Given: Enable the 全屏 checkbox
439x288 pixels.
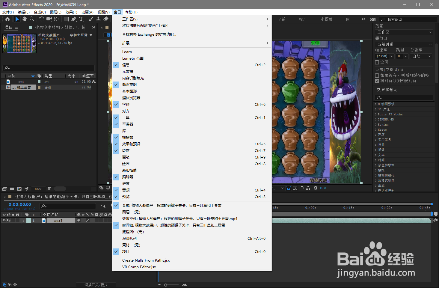Looking at the screenshot, I should pos(377,62).
